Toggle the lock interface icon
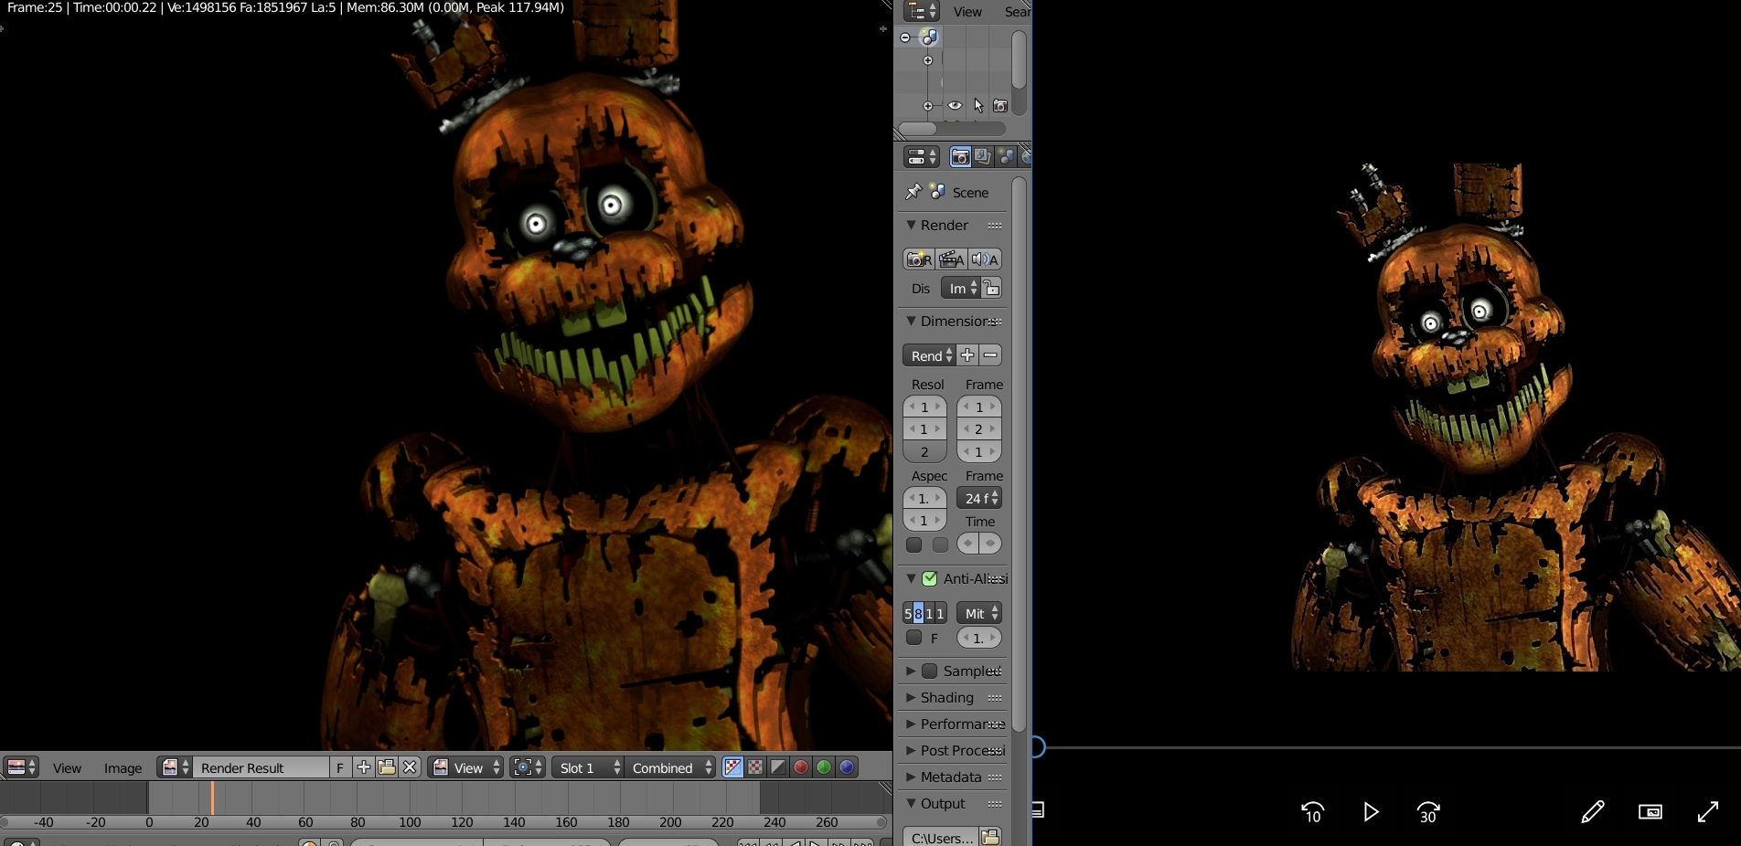The height and width of the screenshot is (846, 1741). point(992,288)
